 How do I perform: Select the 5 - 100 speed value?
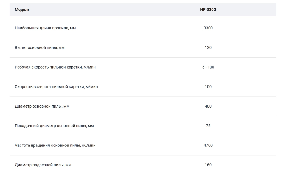(208, 67)
